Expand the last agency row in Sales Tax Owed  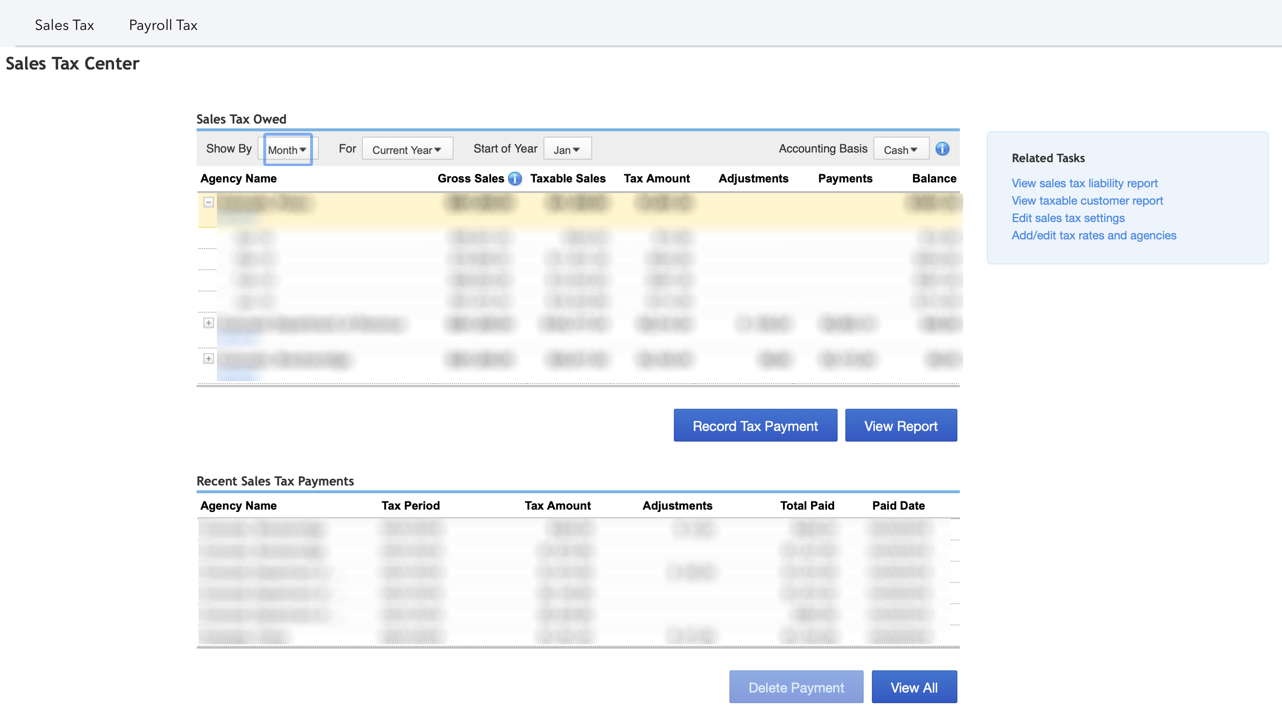click(209, 359)
